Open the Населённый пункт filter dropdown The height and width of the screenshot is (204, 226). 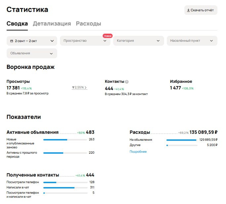tap(192, 41)
